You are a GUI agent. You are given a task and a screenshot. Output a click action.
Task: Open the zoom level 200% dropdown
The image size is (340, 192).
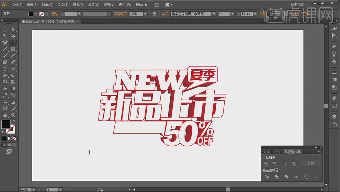[x=33, y=190]
